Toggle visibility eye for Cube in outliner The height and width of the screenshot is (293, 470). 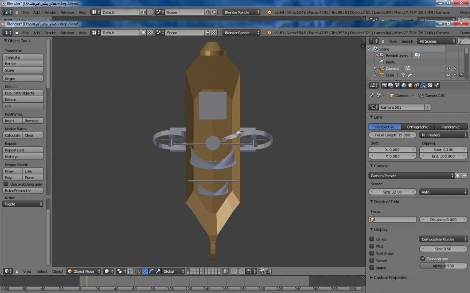pyautogui.click(x=448, y=75)
